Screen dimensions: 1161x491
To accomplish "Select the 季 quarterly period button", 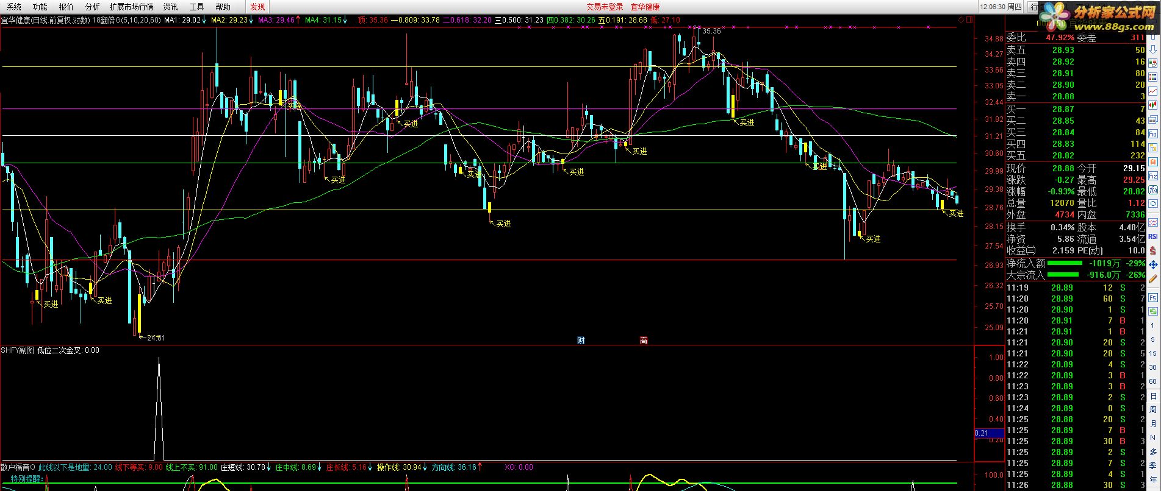I will [1153, 466].
